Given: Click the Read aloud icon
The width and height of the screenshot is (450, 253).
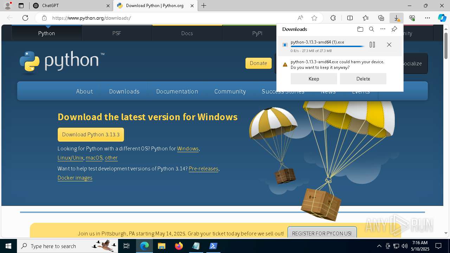Looking at the screenshot, I should click(300, 18).
